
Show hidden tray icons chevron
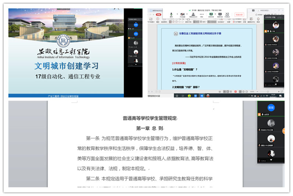point(249,96)
